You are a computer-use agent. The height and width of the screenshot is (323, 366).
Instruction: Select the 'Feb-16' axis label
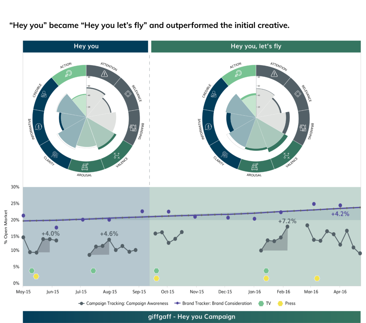[x=283, y=292]
